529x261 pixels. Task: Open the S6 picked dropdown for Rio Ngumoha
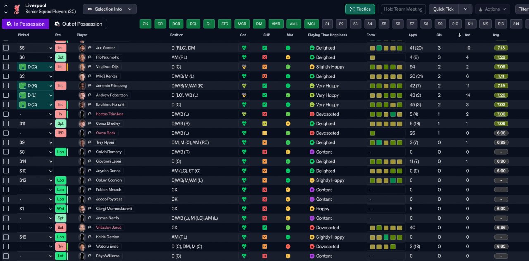tap(36, 57)
